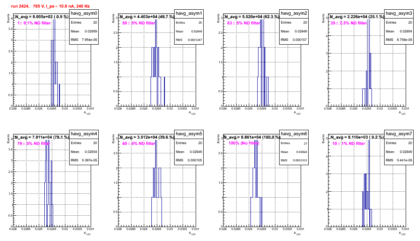The width and height of the screenshot is (420, 241).
Task: Click the A_LED axis label under havg_asym0
Action: 88,113
